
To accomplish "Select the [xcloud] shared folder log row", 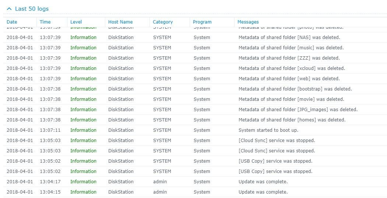I will [x=292, y=68].
